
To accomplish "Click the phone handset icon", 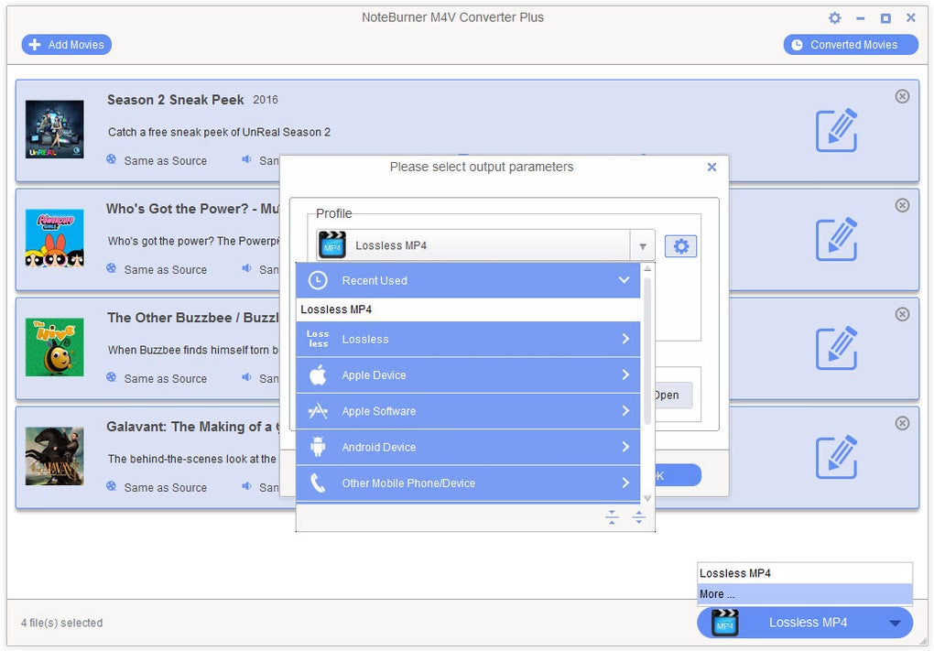I will click(318, 483).
